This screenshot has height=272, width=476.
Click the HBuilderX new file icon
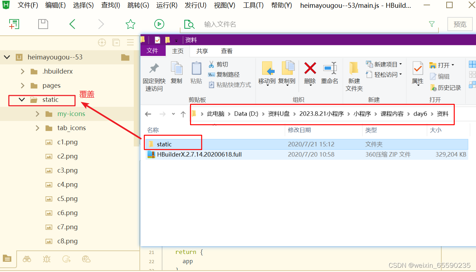(x=14, y=24)
